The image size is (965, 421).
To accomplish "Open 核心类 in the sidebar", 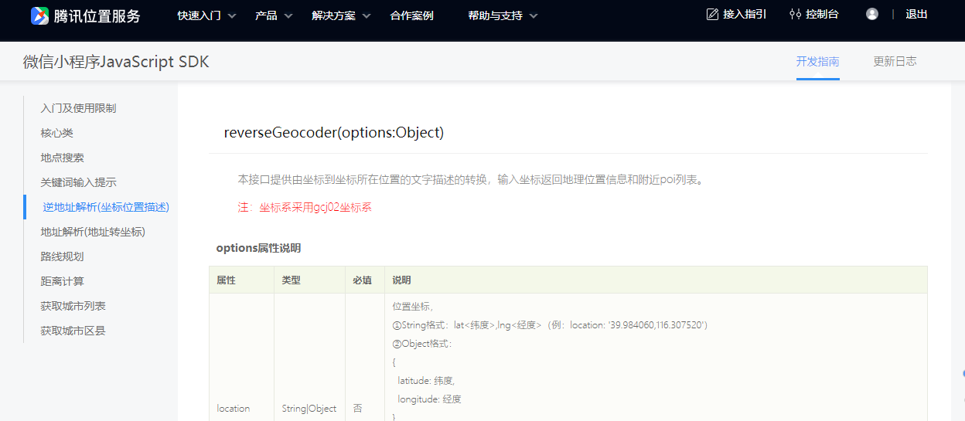I will tap(56, 133).
